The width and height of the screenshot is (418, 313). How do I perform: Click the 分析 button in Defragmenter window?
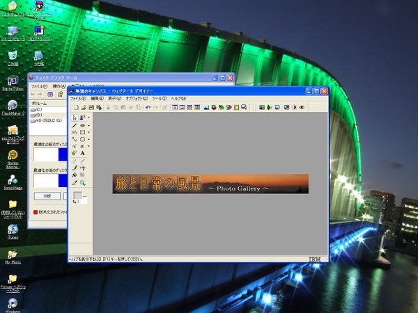pyautogui.click(x=47, y=196)
